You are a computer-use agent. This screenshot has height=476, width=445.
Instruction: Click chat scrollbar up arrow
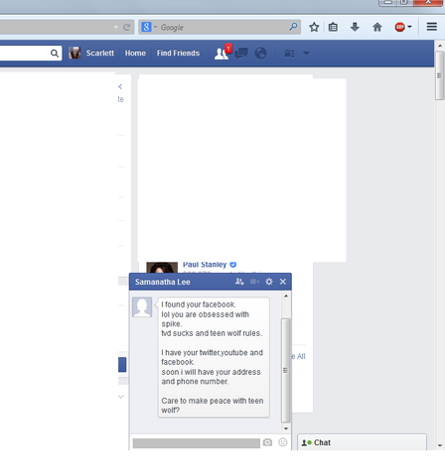(286, 297)
